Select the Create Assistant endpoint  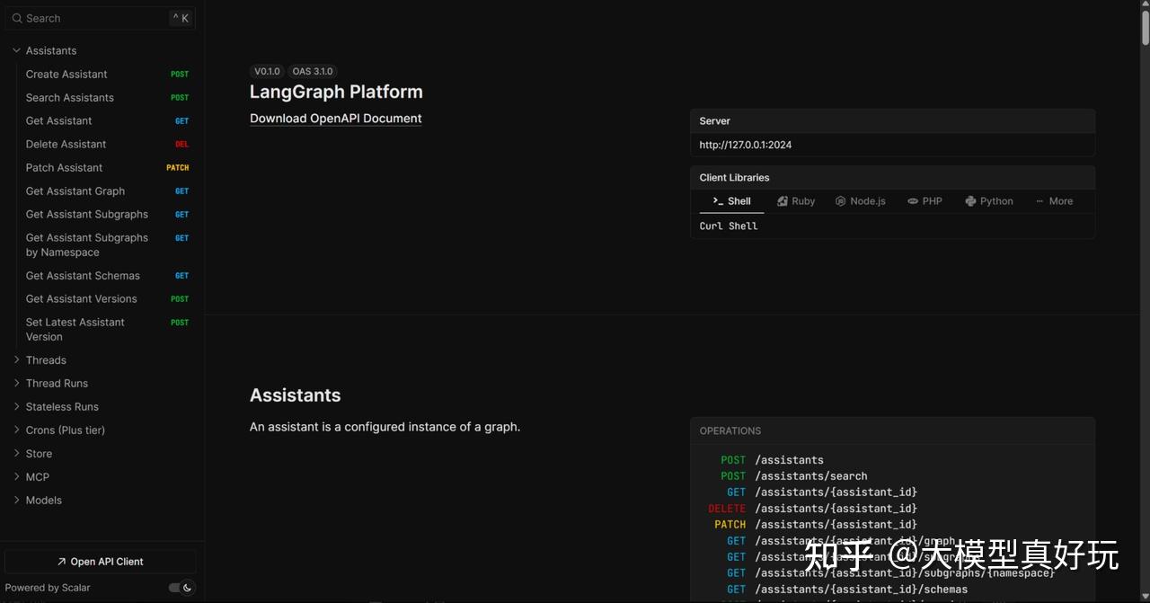(67, 74)
